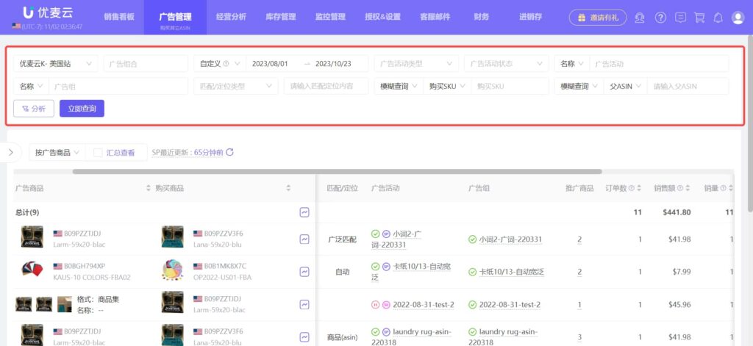The height and width of the screenshot is (346, 753).
Task: Click OP2022-US01-FBA purchased product thumbnail
Action: click(172, 270)
